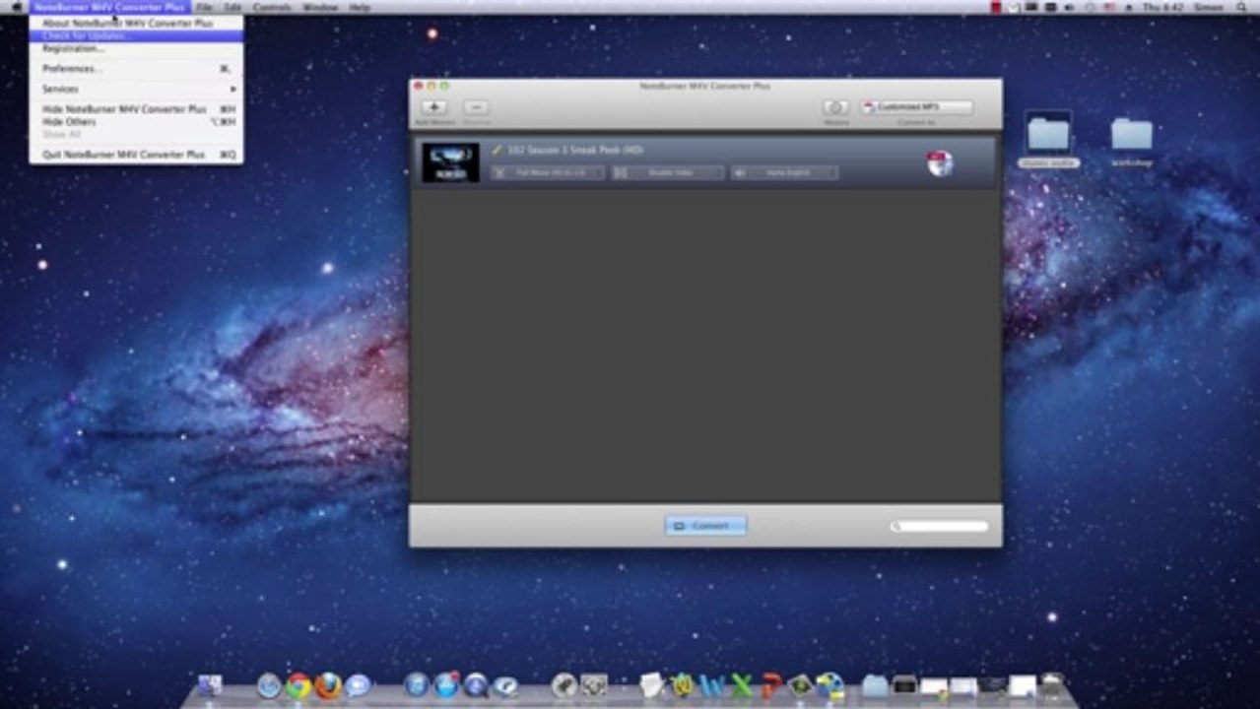Click the Add Movies plus button

click(x=434, y=107)
